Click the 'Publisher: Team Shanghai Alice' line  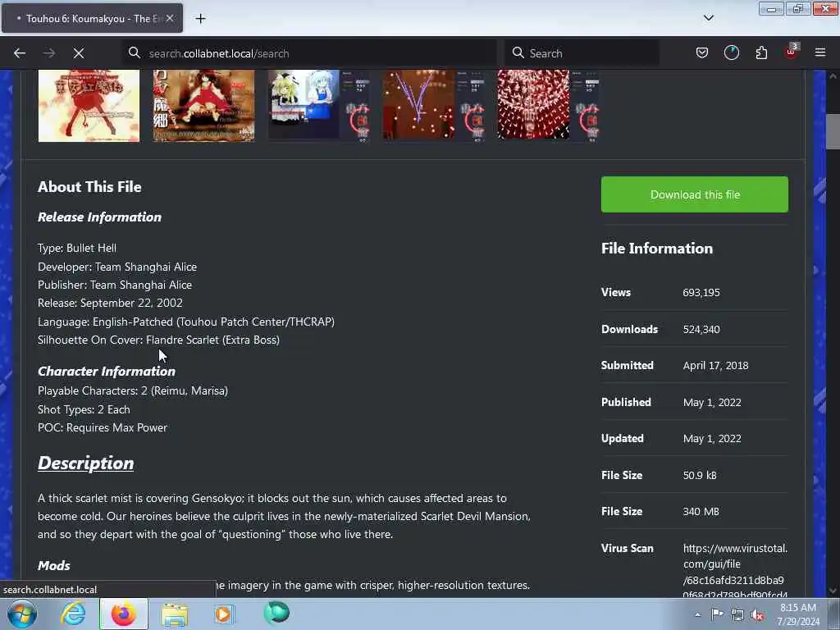pyautogui.click(x=115, y=285)
